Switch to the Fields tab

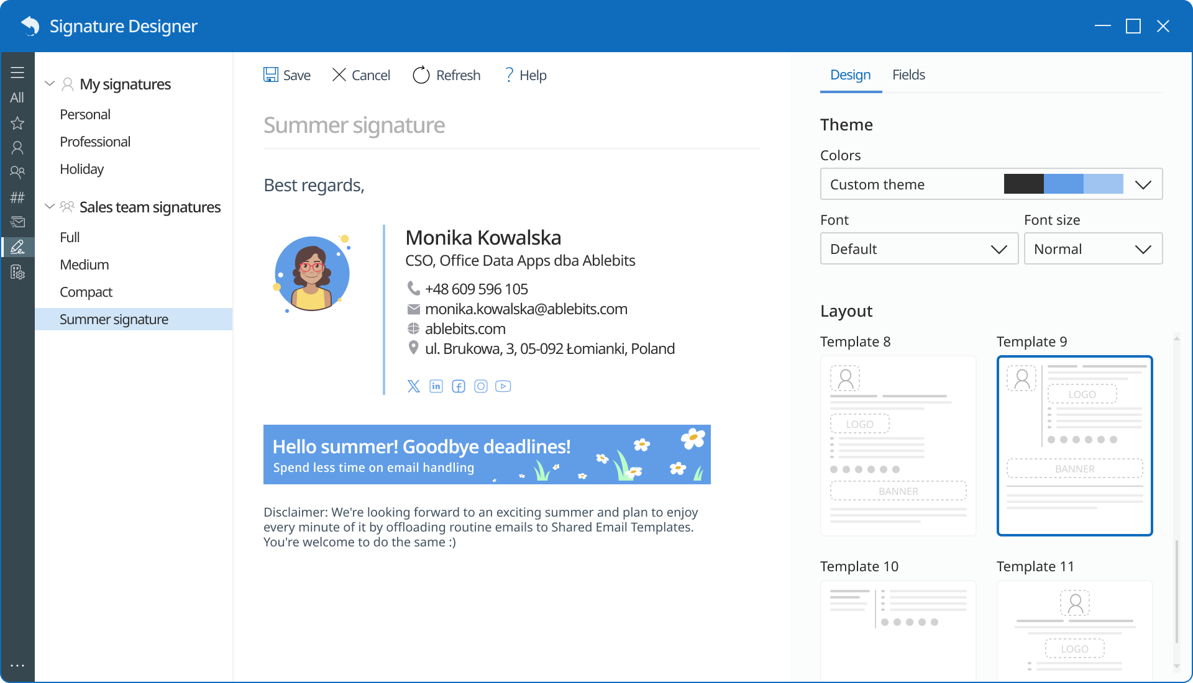pos(908,75)
